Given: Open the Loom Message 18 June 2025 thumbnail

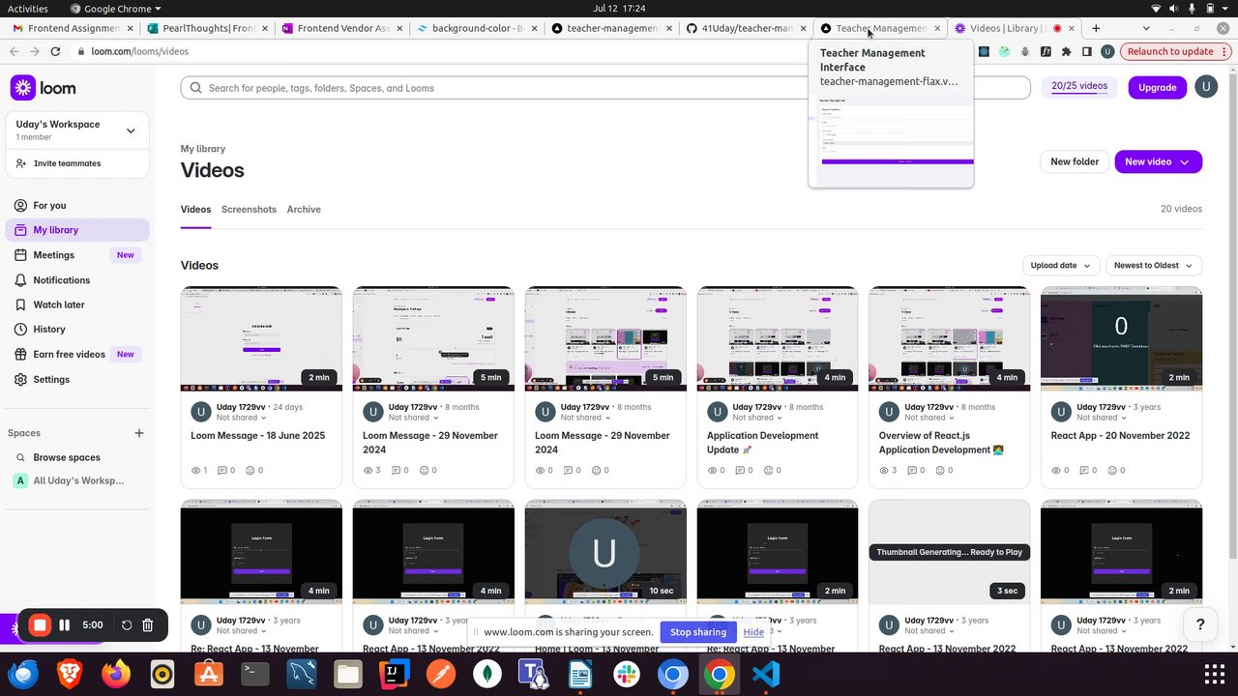Looking at the screenshot, I should (261, 338).
